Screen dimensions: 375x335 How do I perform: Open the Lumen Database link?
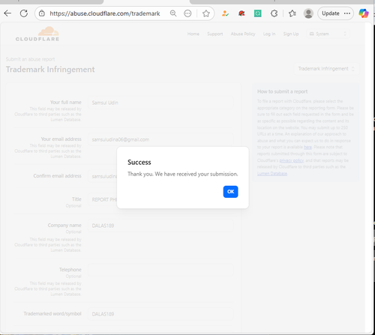[272, 174]
